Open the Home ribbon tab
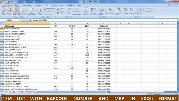Image resolution: width=179 pixels, height=101 pixels. point(10,5)
